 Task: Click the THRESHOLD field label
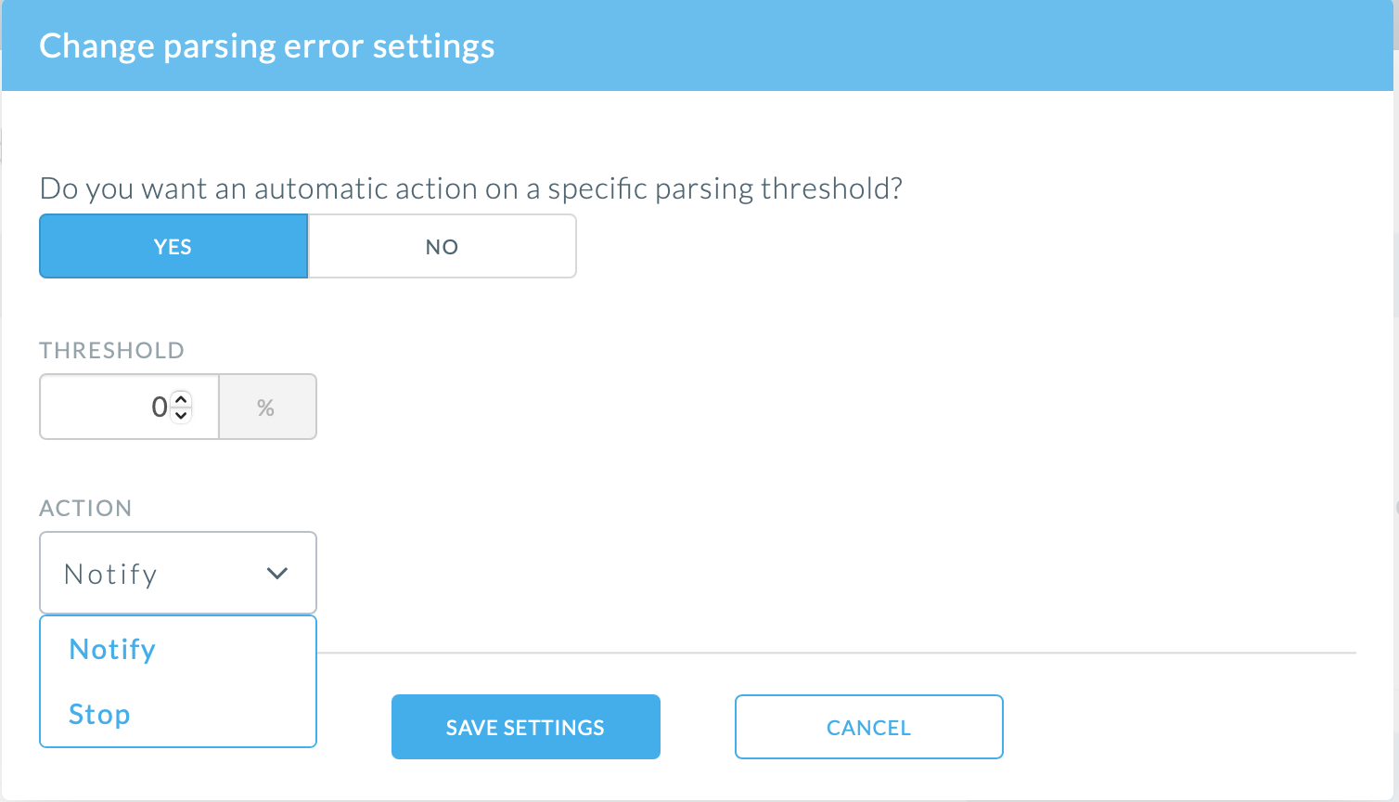pos(112,351)
